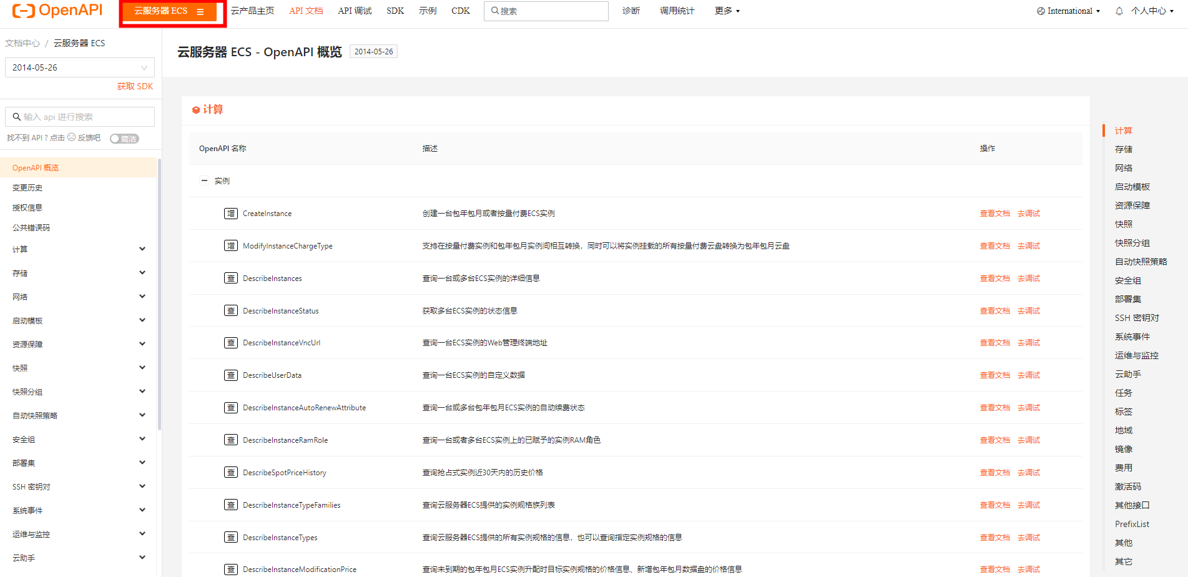Click the 输入 api 进行搜索 field
The height and width of the screenshot is (577, 1188).
pos(80,117)
